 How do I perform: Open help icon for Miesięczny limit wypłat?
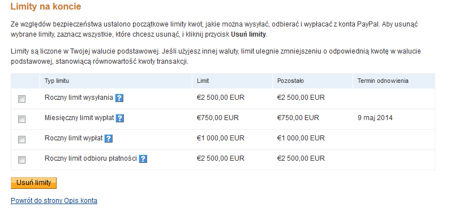point(119,118)
